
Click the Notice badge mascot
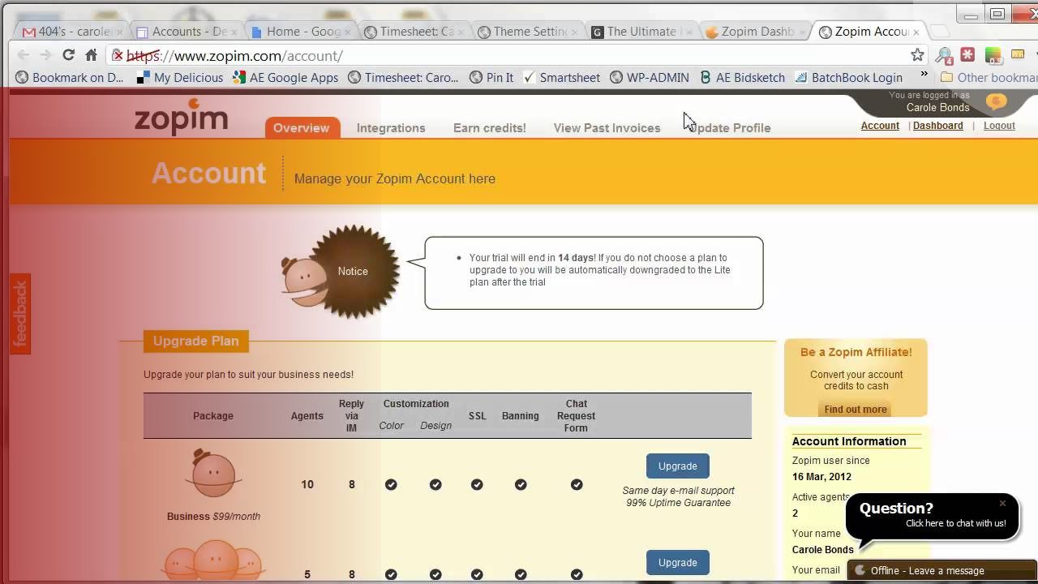tap(341, 272)
